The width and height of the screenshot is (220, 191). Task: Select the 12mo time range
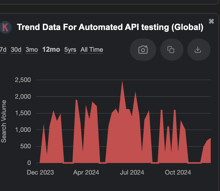click(x=51, y=50)
